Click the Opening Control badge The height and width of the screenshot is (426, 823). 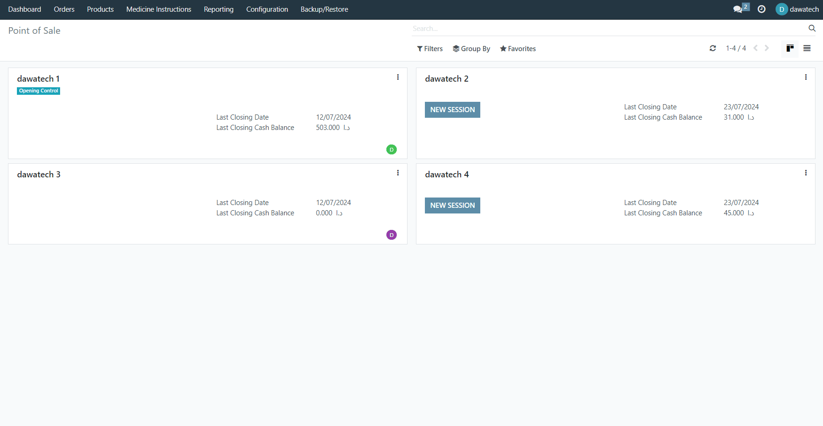coord(38,91)
